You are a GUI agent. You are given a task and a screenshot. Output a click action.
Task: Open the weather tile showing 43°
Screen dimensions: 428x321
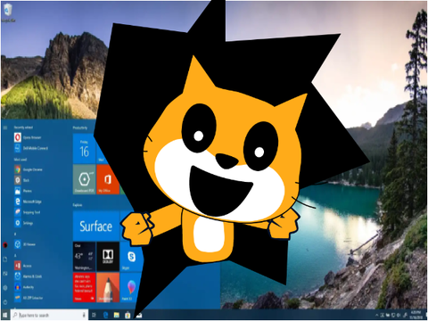coord(84,257)
